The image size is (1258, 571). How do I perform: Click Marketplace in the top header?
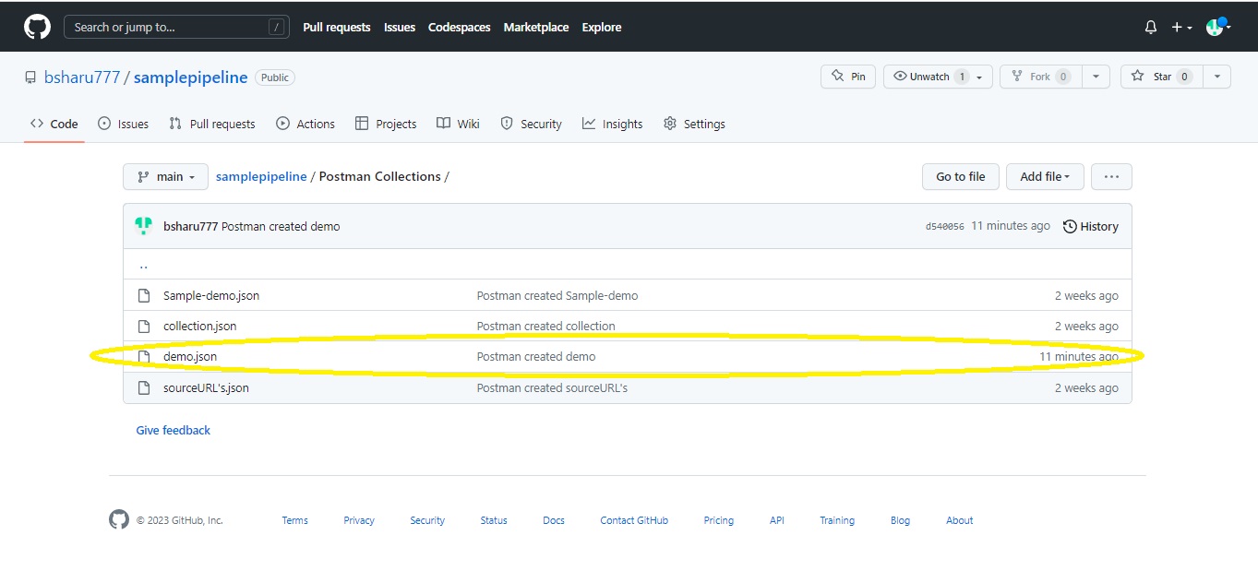pyautogui.click(x=536, y=28)
